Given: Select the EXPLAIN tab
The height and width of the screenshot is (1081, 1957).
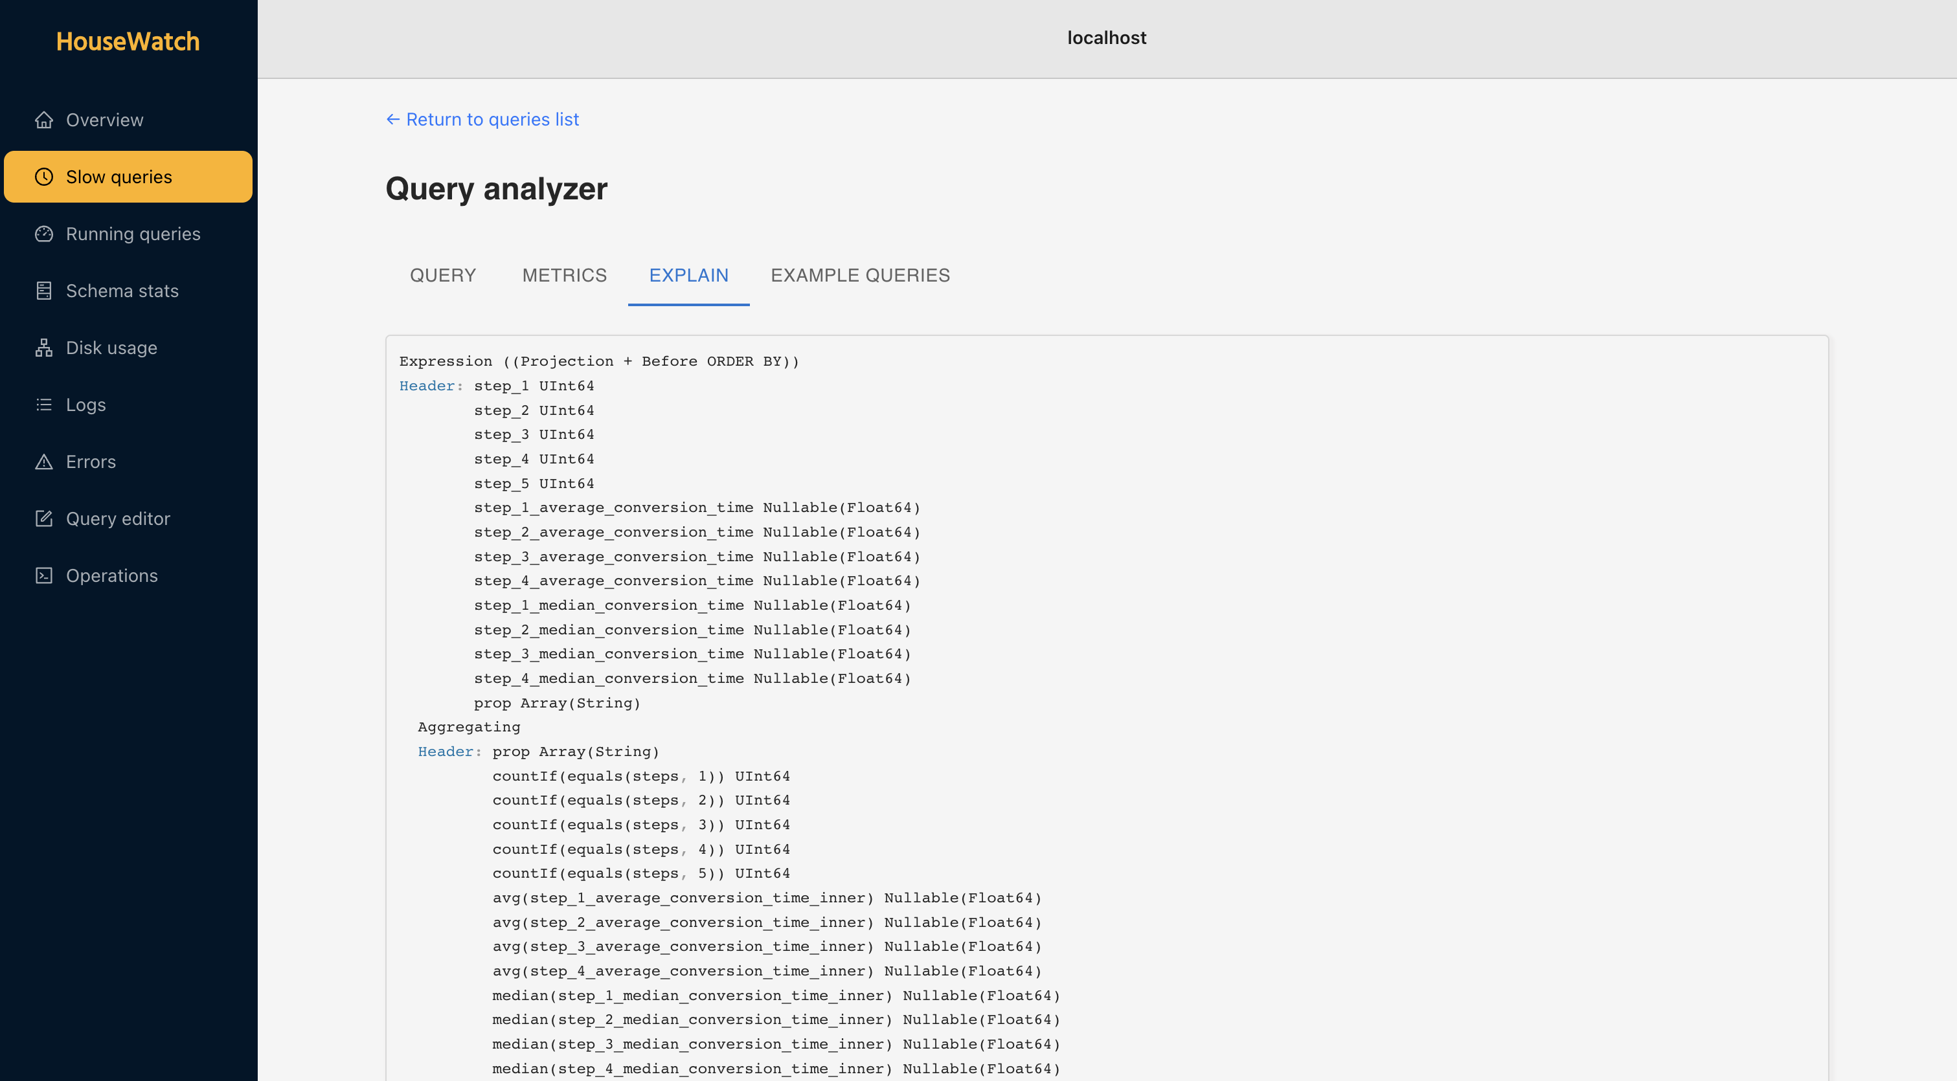Looking at the screenshot, I should coord(688,275).
